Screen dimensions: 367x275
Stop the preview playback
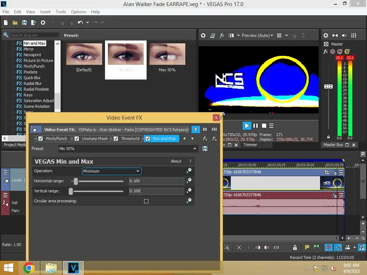[x=264, y=126]
